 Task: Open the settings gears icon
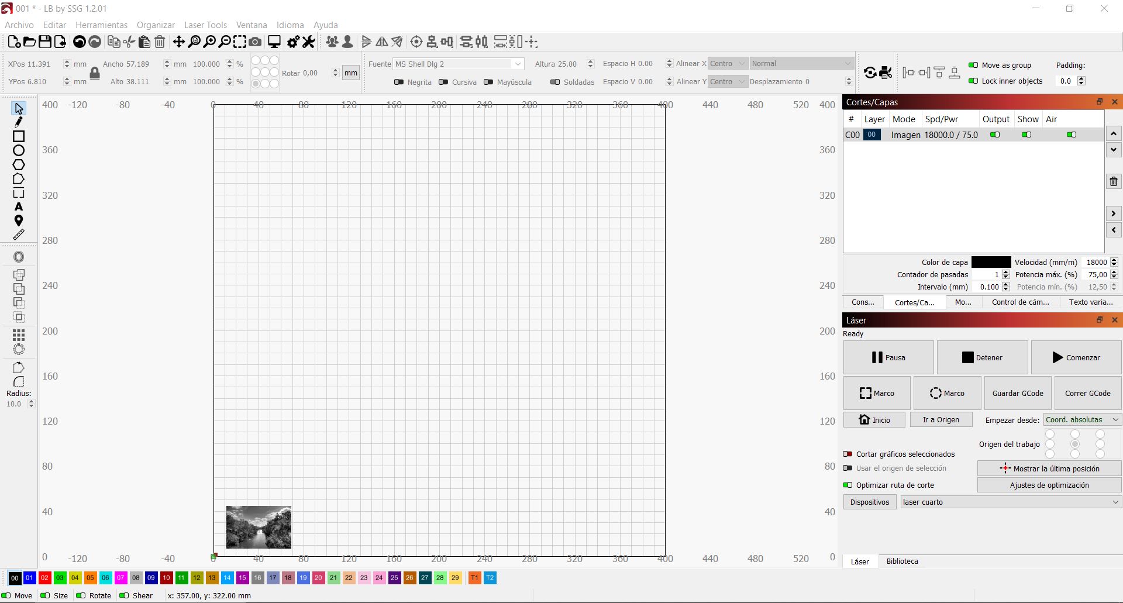click(293, 42)
